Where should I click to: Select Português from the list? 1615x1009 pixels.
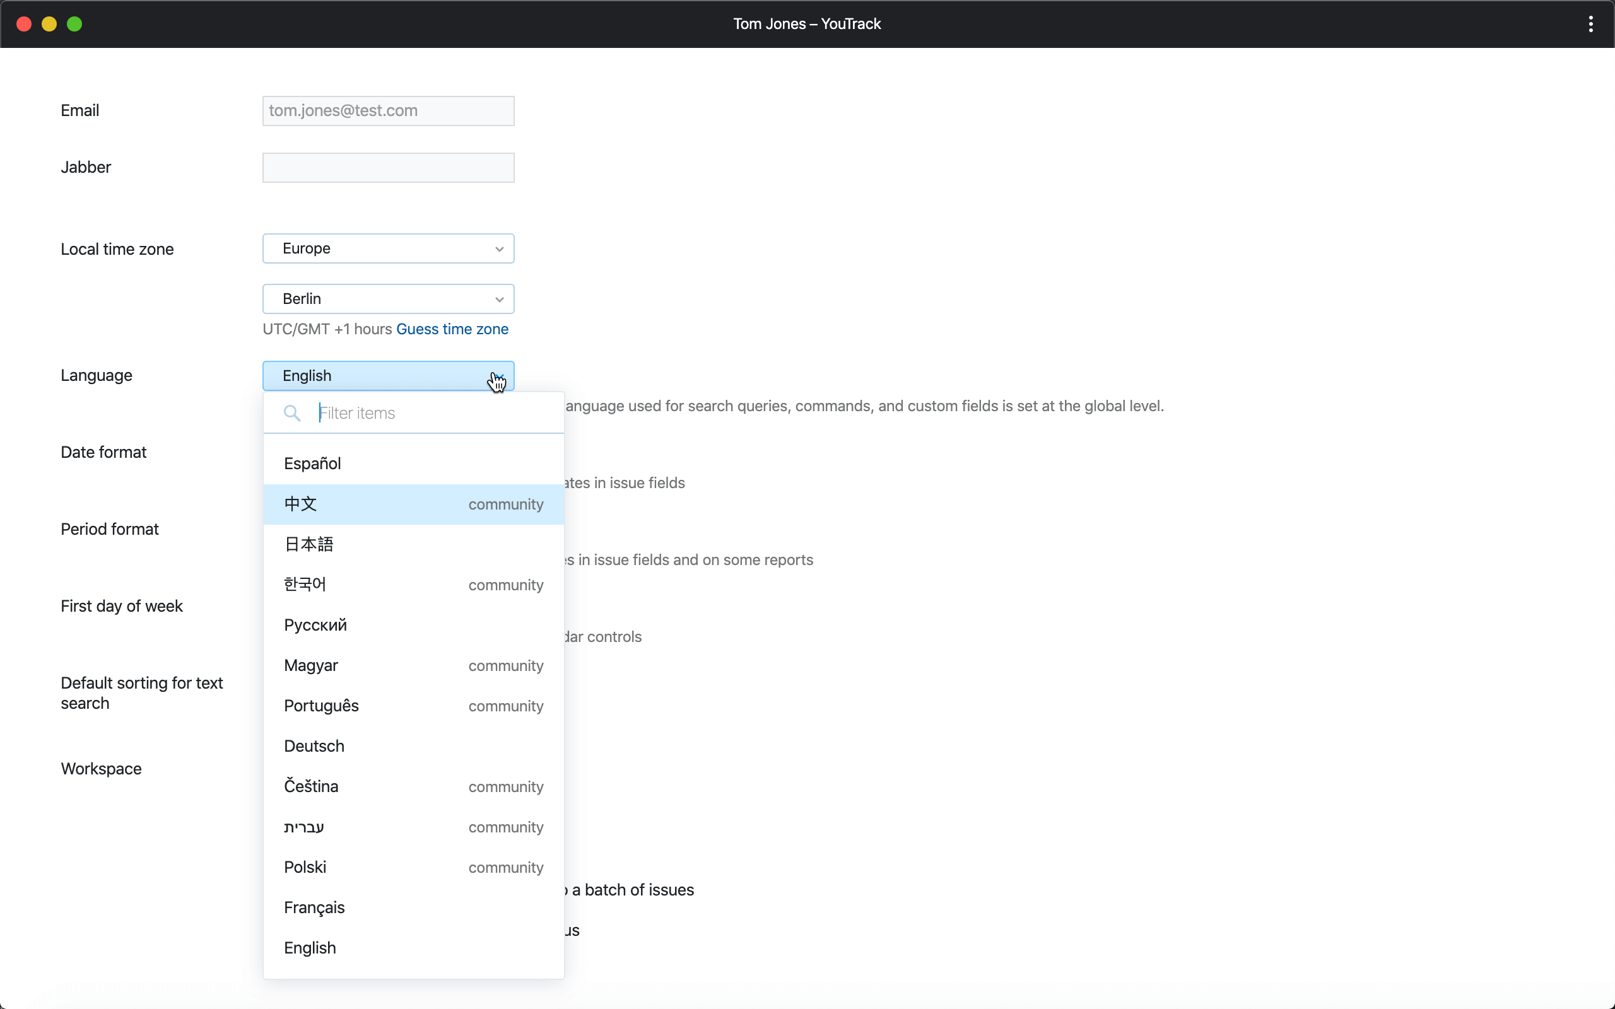[321, 706]
